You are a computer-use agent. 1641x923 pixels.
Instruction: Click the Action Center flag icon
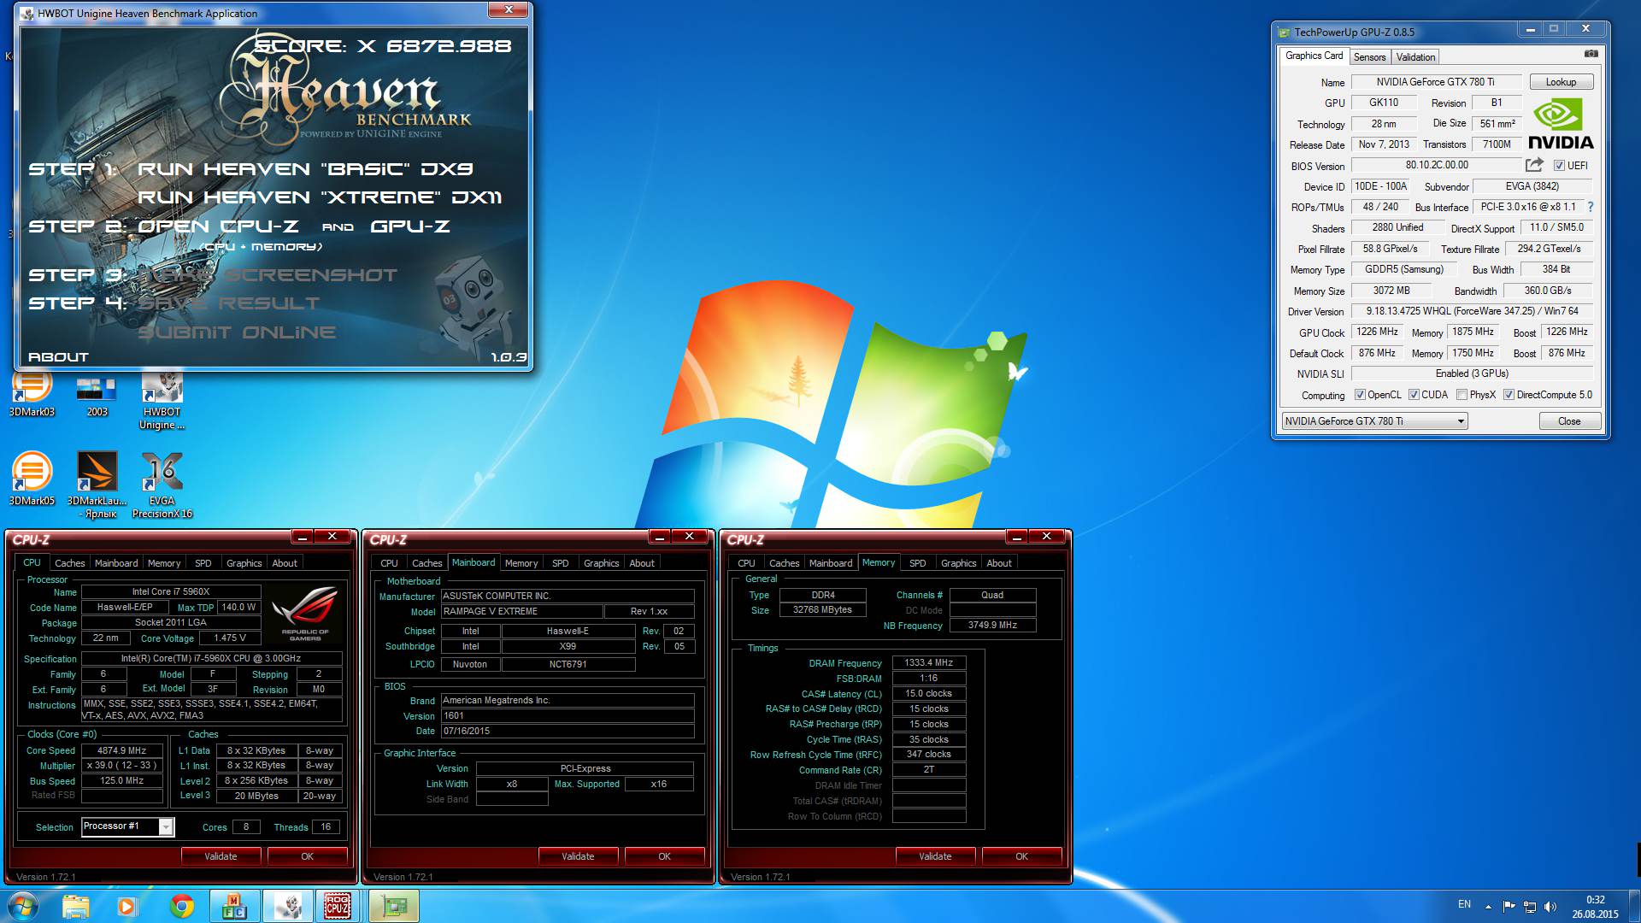point(1509,906)
